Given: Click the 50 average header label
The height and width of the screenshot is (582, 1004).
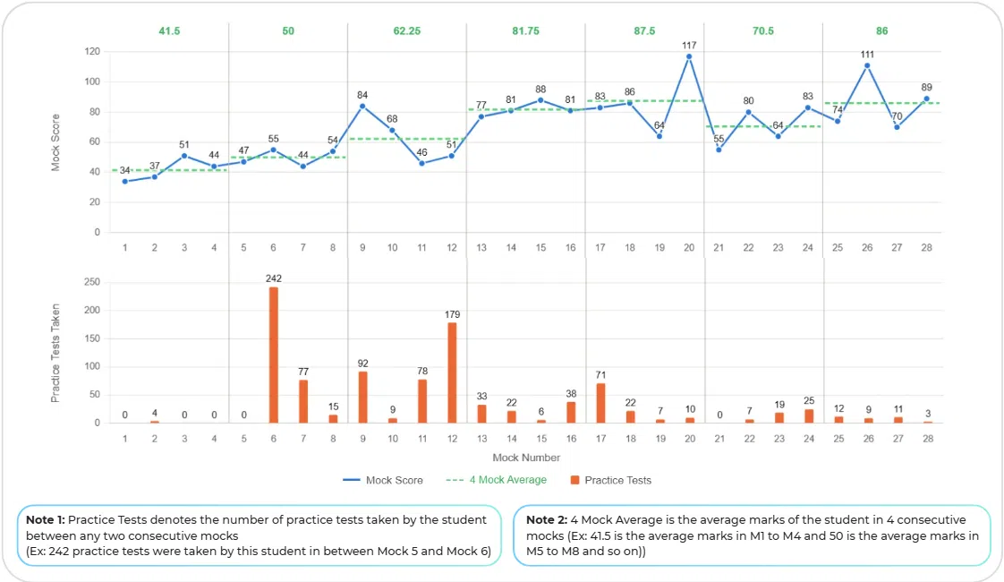Looking at the screenshot, I should (x=288, y=30).
